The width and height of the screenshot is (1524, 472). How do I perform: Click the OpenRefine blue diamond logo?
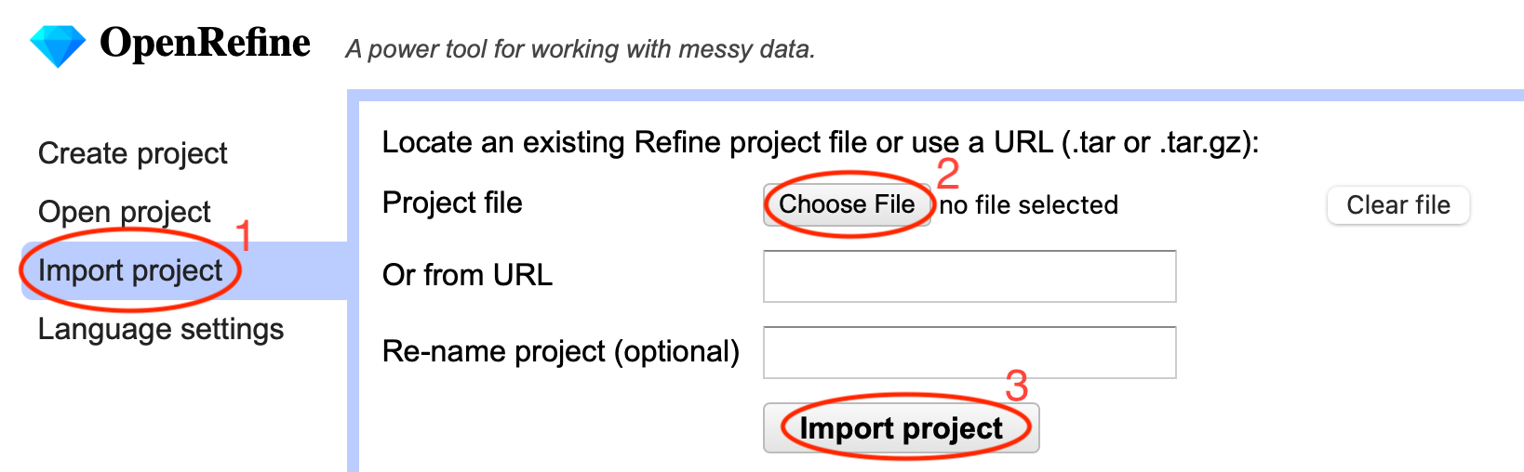click(58, 46)
